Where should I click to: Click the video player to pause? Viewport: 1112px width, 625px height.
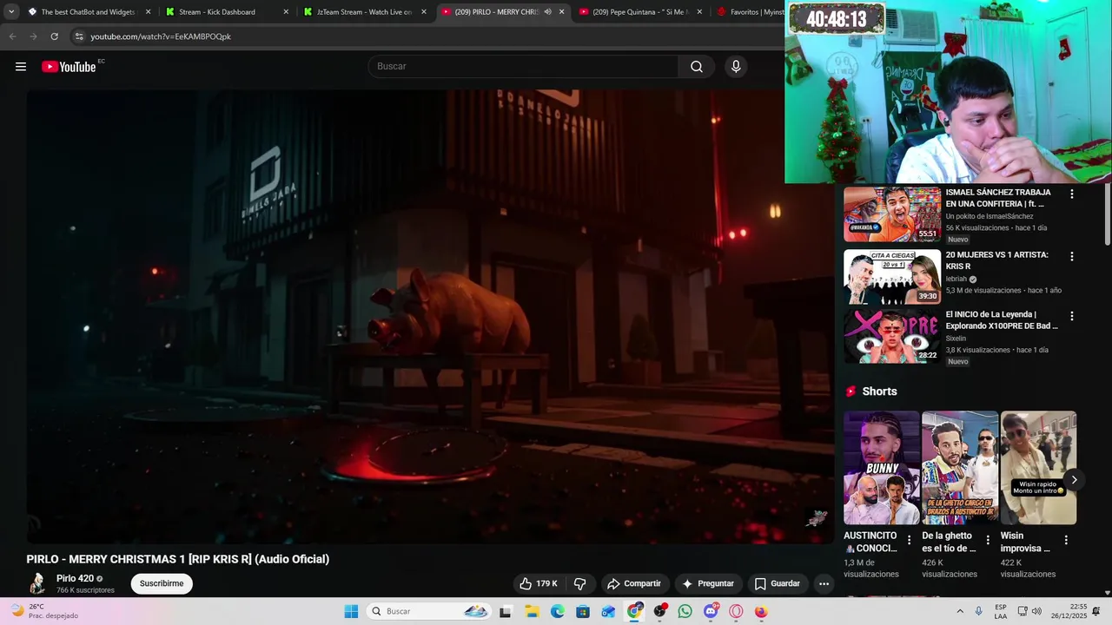coord(430,317)
